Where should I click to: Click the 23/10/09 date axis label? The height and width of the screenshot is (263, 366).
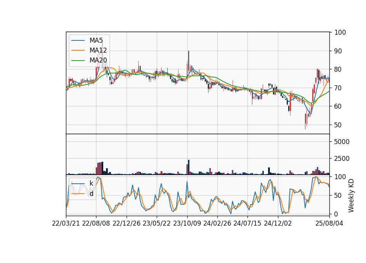point(187,223)
